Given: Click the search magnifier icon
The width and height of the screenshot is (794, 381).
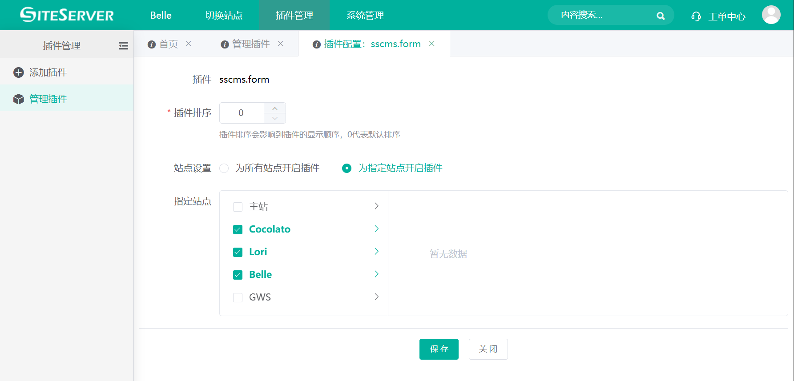Looking at the screenshot, I should pos(661,16).
